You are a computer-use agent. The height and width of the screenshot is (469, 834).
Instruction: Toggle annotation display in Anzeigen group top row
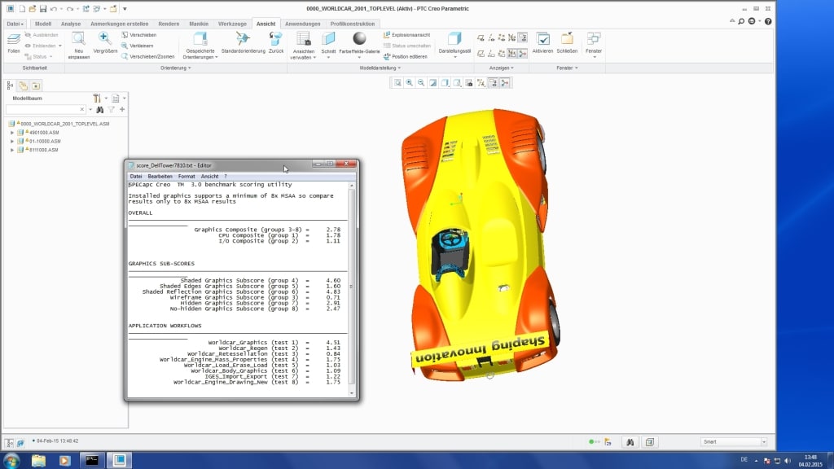pos(522,37)
